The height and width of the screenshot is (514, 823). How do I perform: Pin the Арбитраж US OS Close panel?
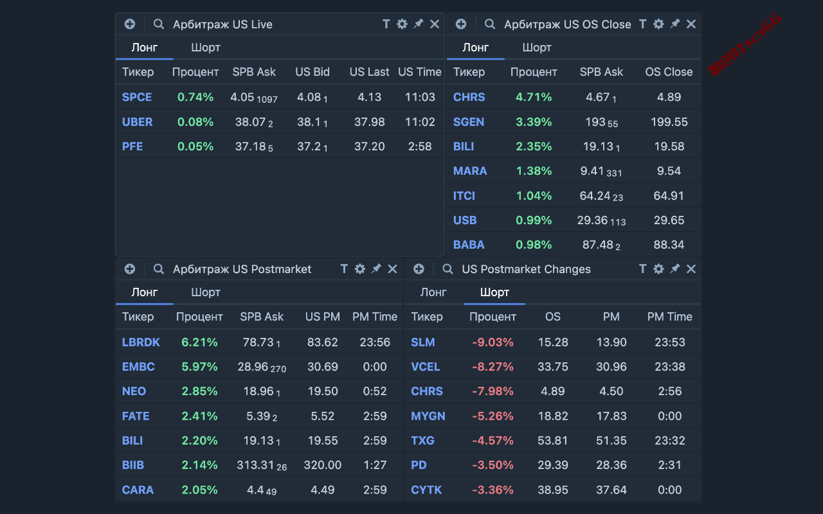point(675,24)
